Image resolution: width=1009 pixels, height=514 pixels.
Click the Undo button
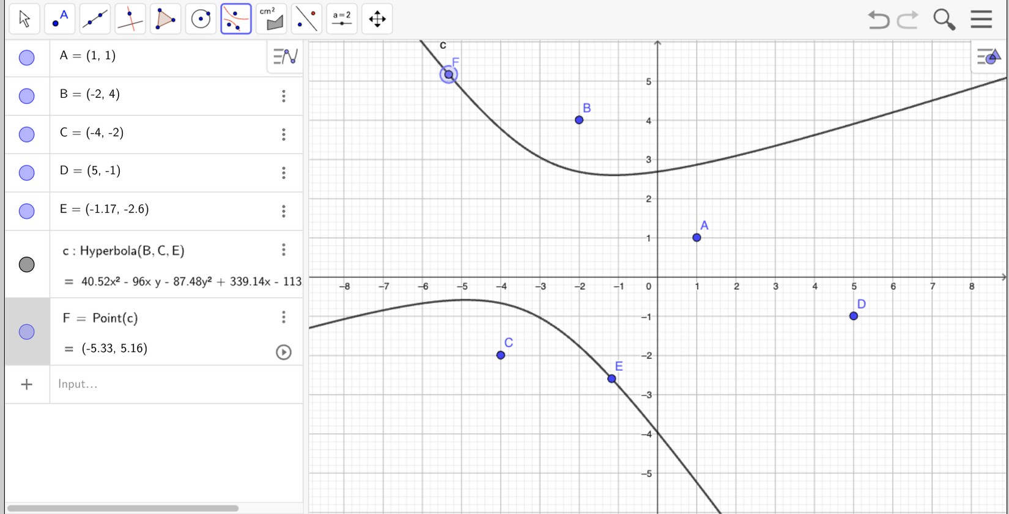tap(878, 20)
